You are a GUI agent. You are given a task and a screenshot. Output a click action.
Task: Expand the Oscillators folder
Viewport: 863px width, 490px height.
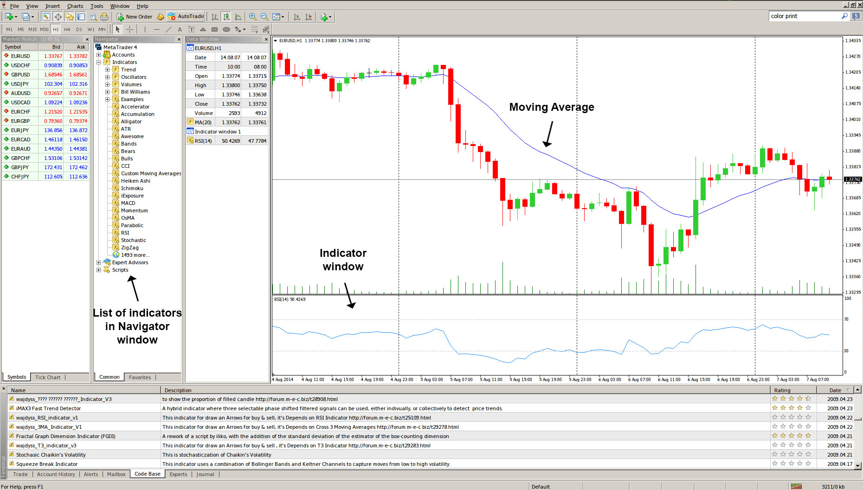tap(107, 77)
